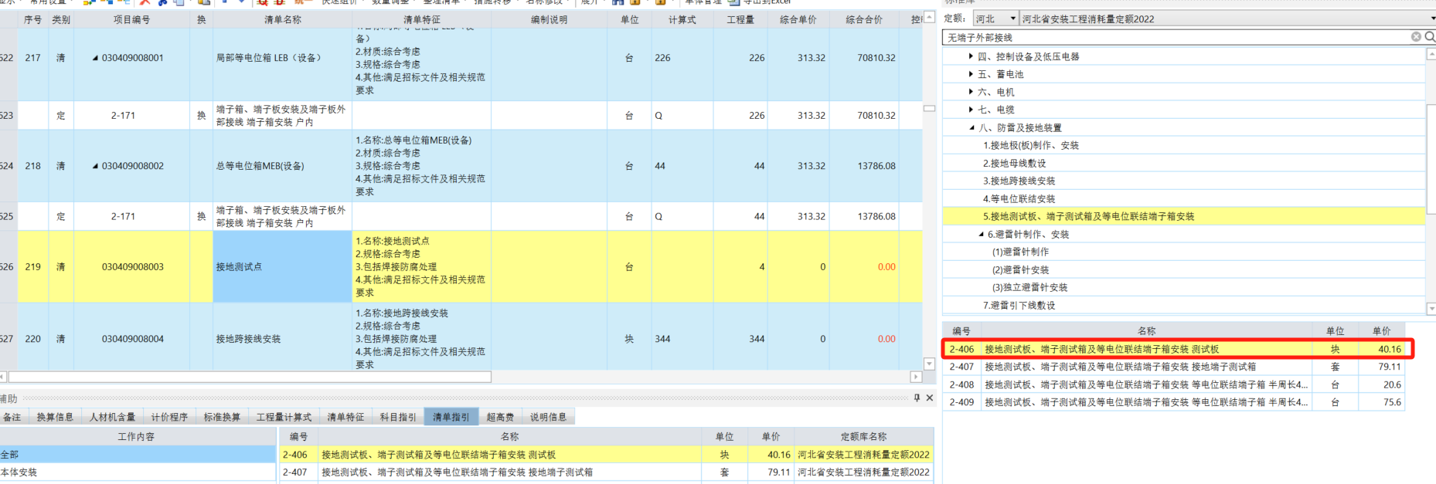Select tree item 3.接地跨接线安装

tap(1019, 181)
